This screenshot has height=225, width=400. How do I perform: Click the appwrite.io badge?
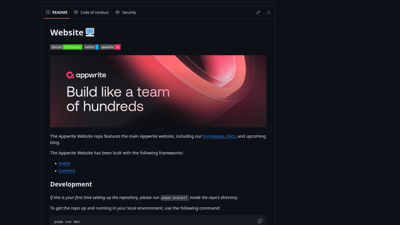tap(110, 47)
